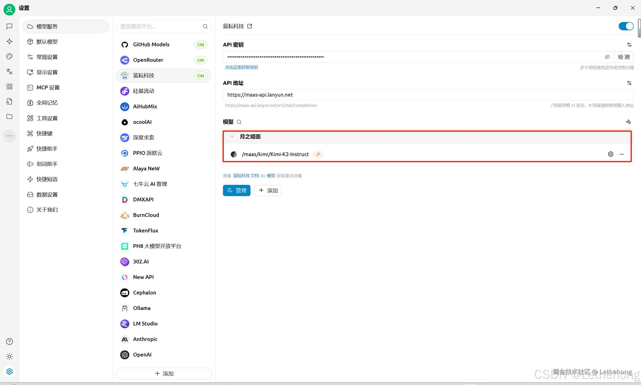
Task: Open 显示设置 in the settings menu
Action: click(x=47, y=72)
